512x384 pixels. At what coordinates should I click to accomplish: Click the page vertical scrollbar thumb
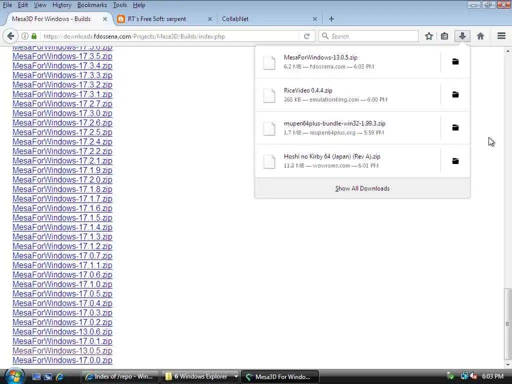point(507,323)
